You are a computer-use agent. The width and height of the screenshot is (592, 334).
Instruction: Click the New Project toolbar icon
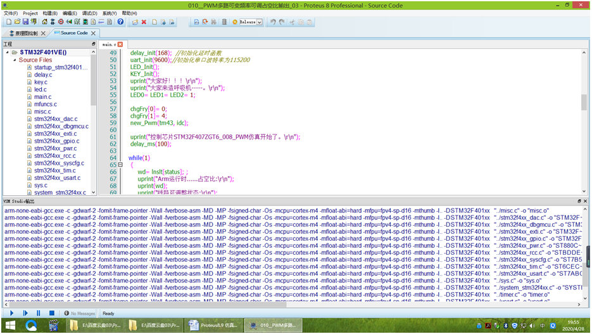(9, 22)
